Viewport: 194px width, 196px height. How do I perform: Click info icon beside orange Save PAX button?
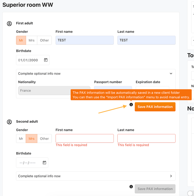(131, 105)
